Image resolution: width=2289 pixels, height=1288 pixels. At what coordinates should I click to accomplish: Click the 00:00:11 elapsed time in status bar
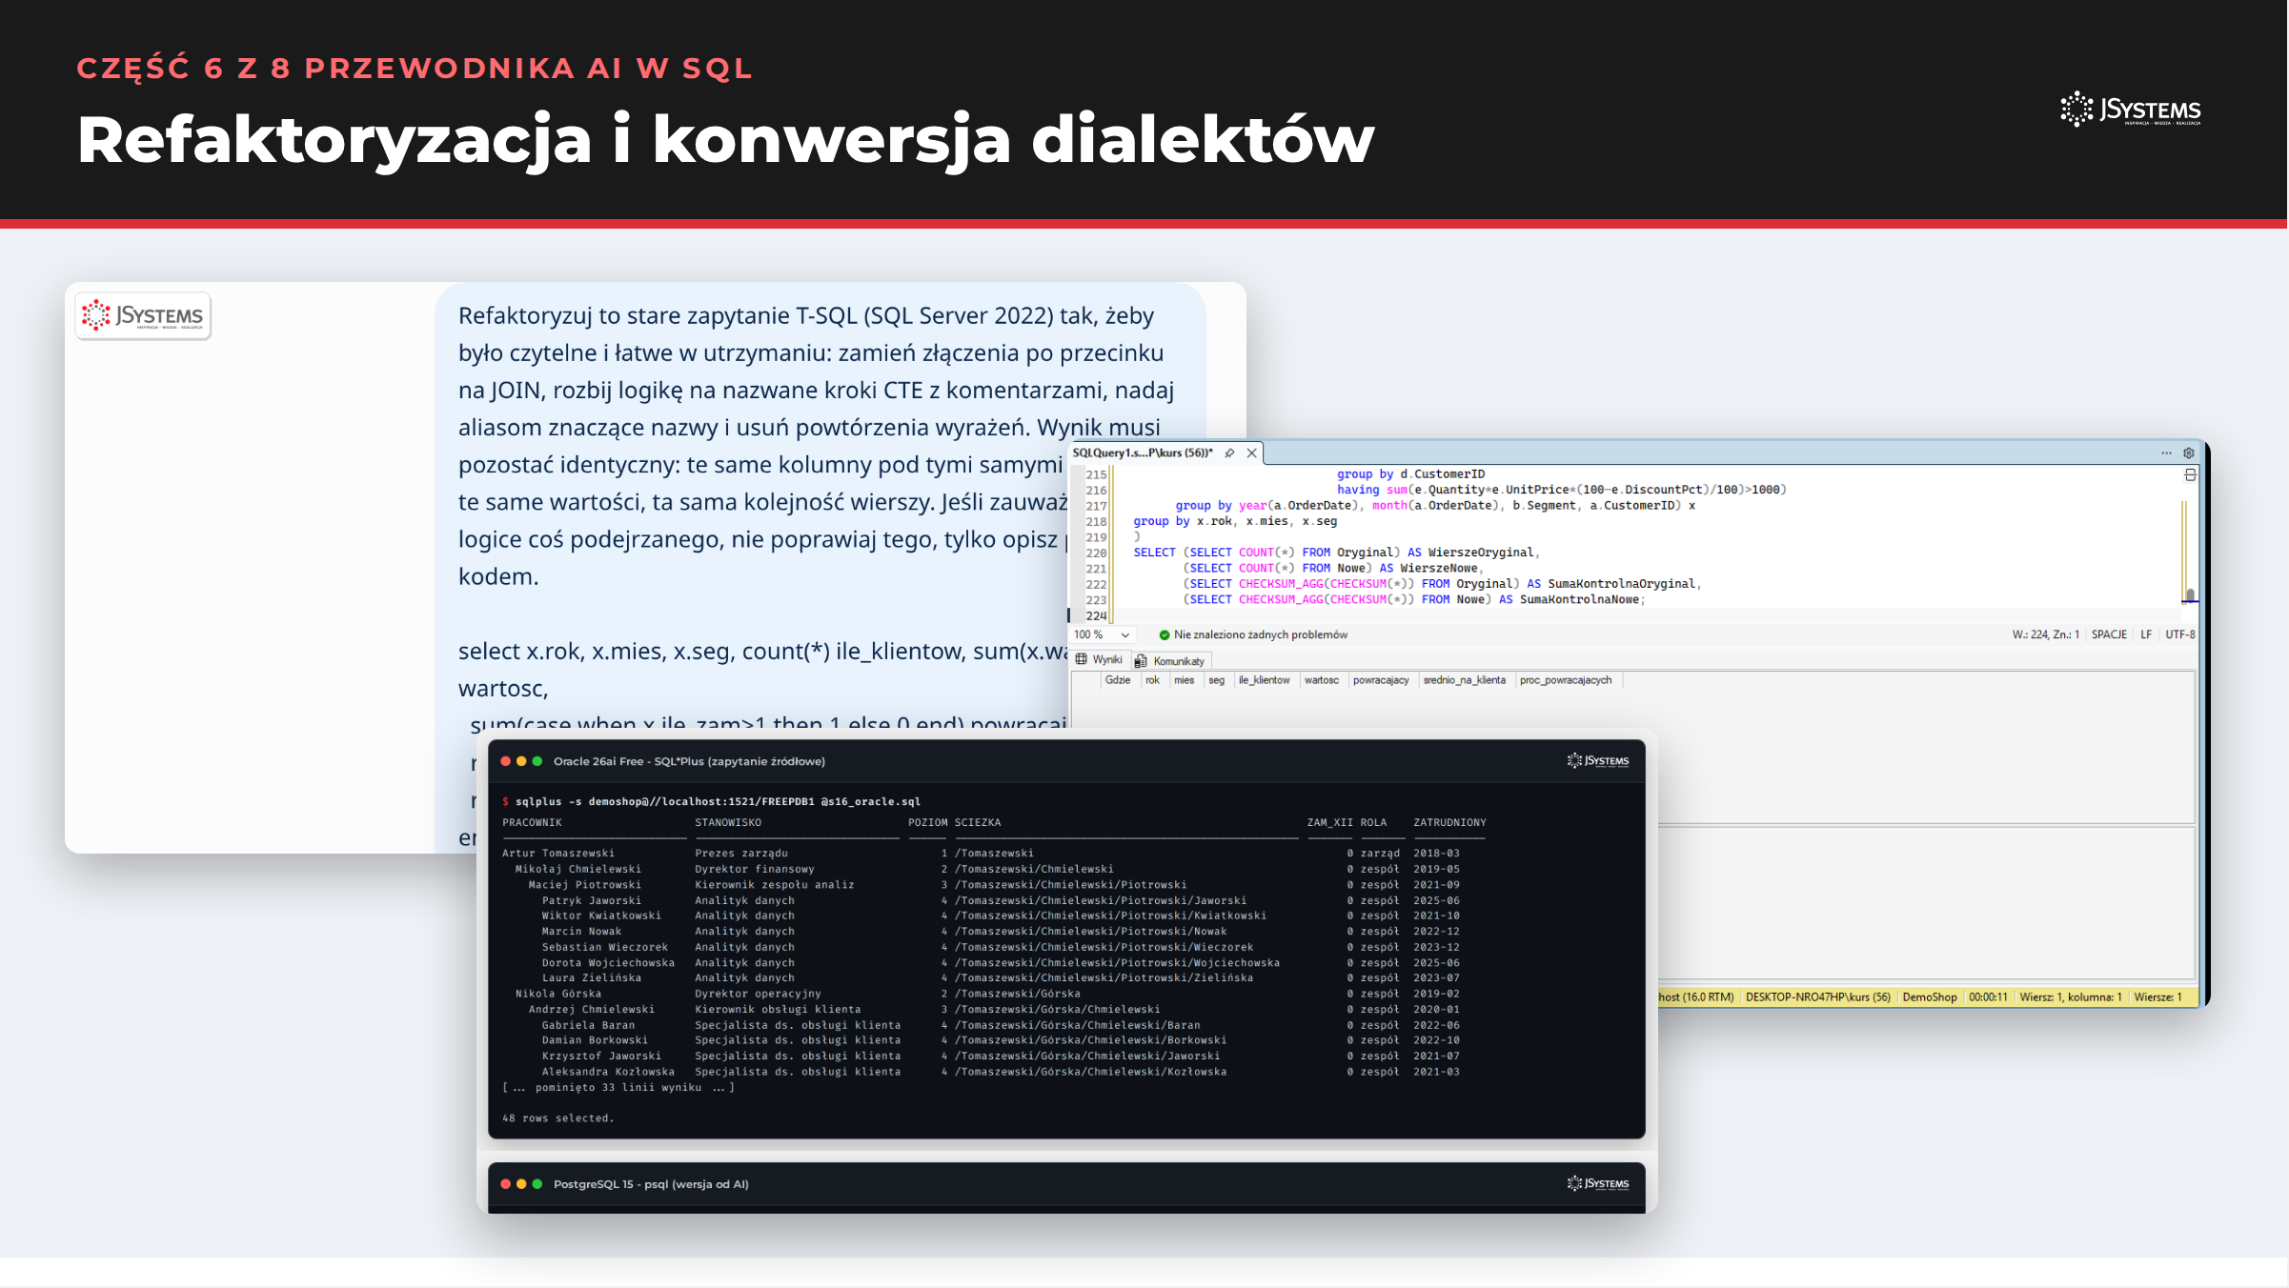pyautogui.click(x=1988, y=997)
